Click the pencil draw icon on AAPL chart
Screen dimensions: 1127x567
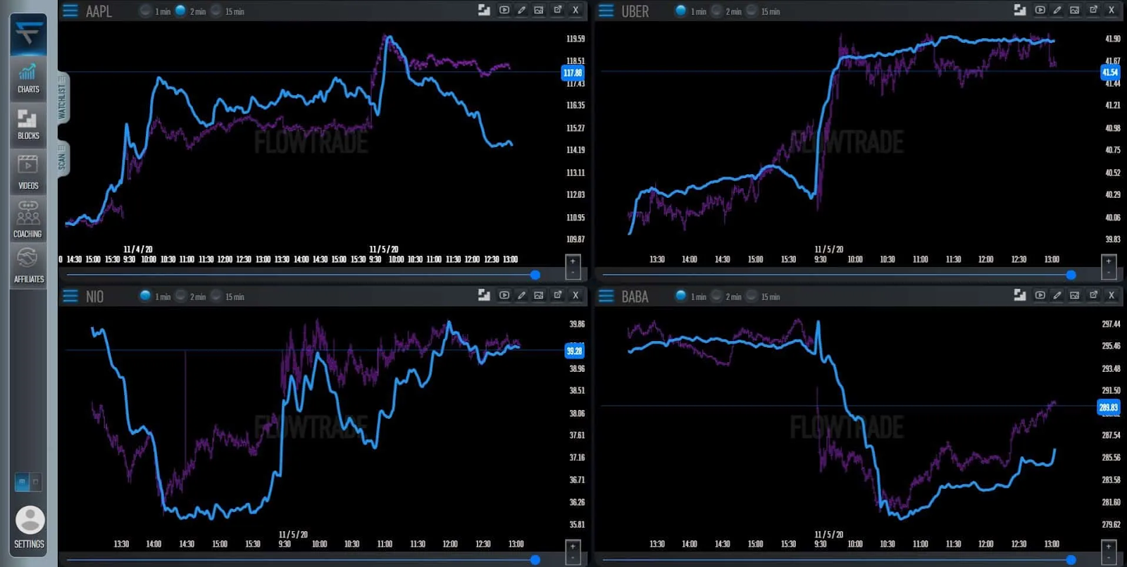(522, 11)
